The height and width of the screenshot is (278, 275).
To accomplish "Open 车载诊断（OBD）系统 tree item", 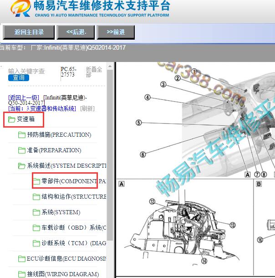I will (x=74, y=227).
